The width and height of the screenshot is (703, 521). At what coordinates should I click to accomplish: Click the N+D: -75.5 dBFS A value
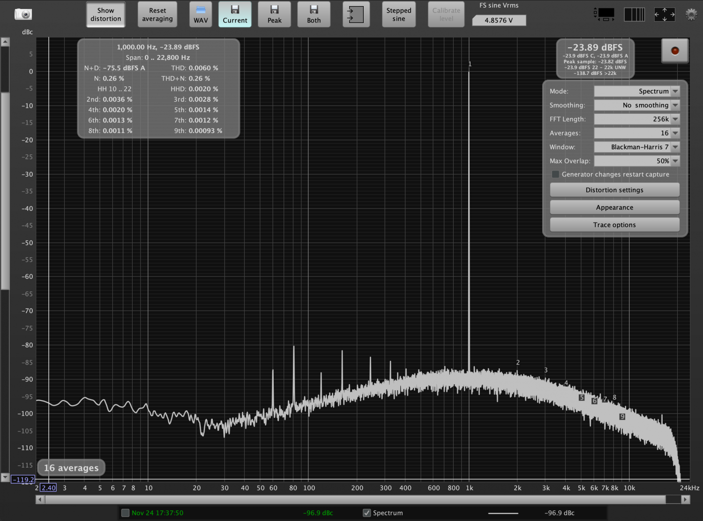tap(114, 68)
